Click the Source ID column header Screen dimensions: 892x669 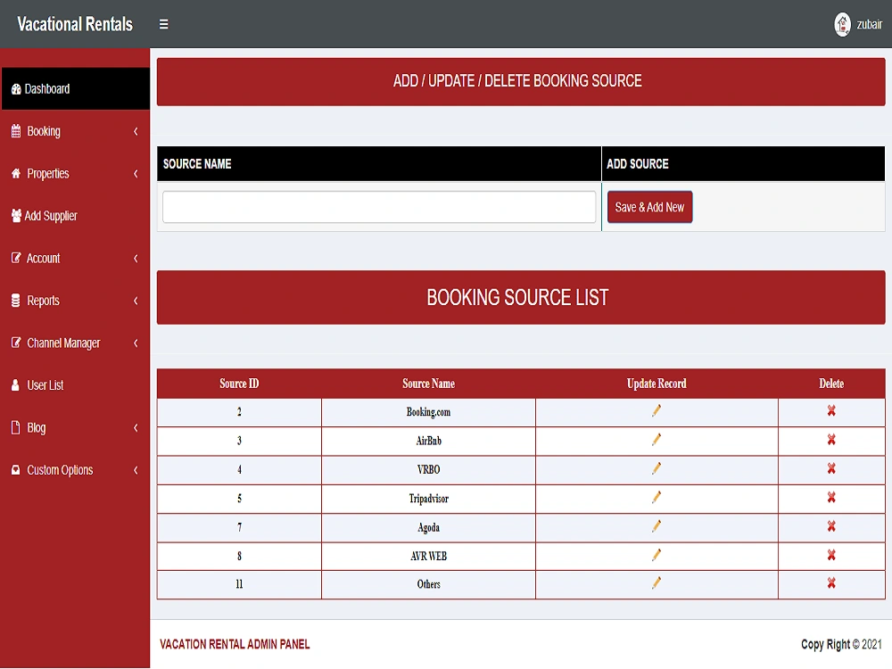239,384
